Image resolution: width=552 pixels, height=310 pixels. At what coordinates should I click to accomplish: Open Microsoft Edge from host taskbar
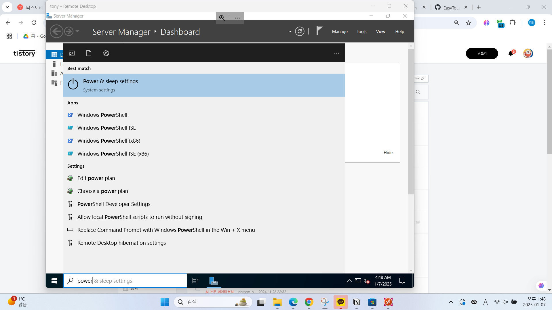coord(293,302)
